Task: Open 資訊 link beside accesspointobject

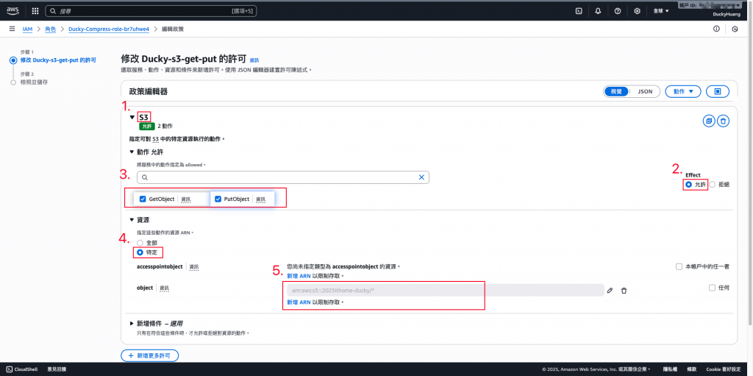Action: (x=194, y=267)
